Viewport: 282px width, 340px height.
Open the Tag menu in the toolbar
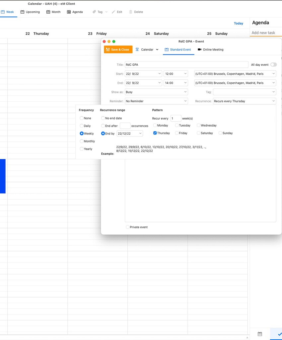pos(99,12)
